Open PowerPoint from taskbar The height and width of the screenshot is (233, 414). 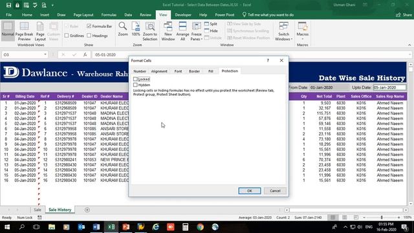[126, 227]
